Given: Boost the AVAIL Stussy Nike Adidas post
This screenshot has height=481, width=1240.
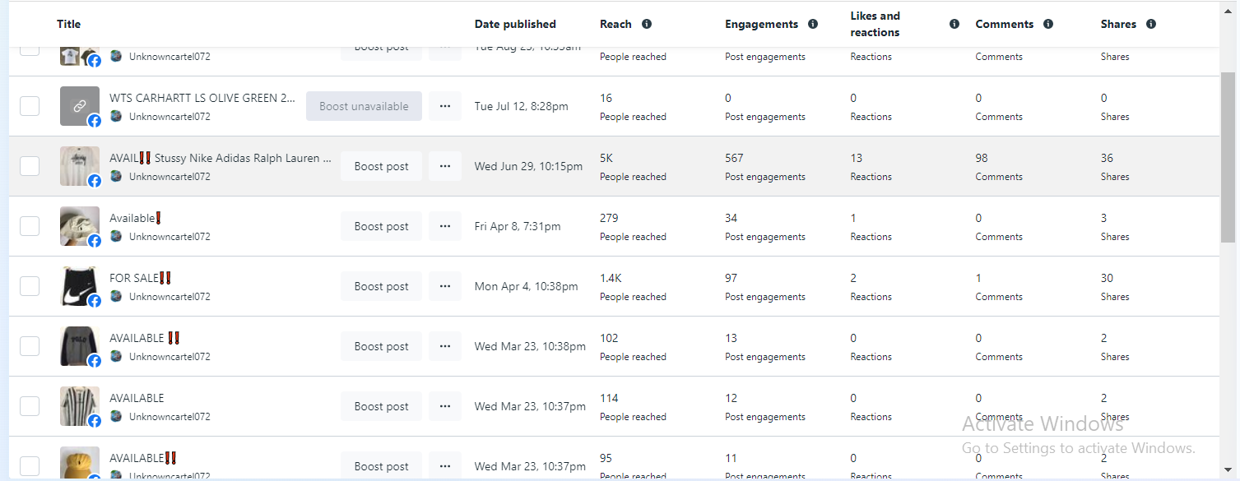Looking at the screenshot, I should (x=381, y=166).
